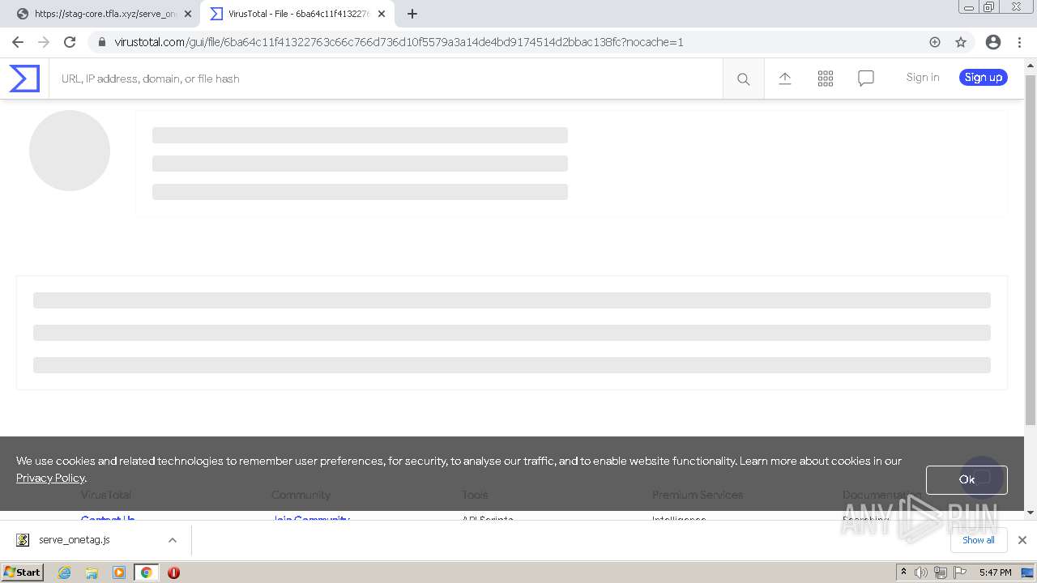Bookmark this page with the star icon
Screen dimensions: 1037x583
pyautogui.click(x=961, y=42)
